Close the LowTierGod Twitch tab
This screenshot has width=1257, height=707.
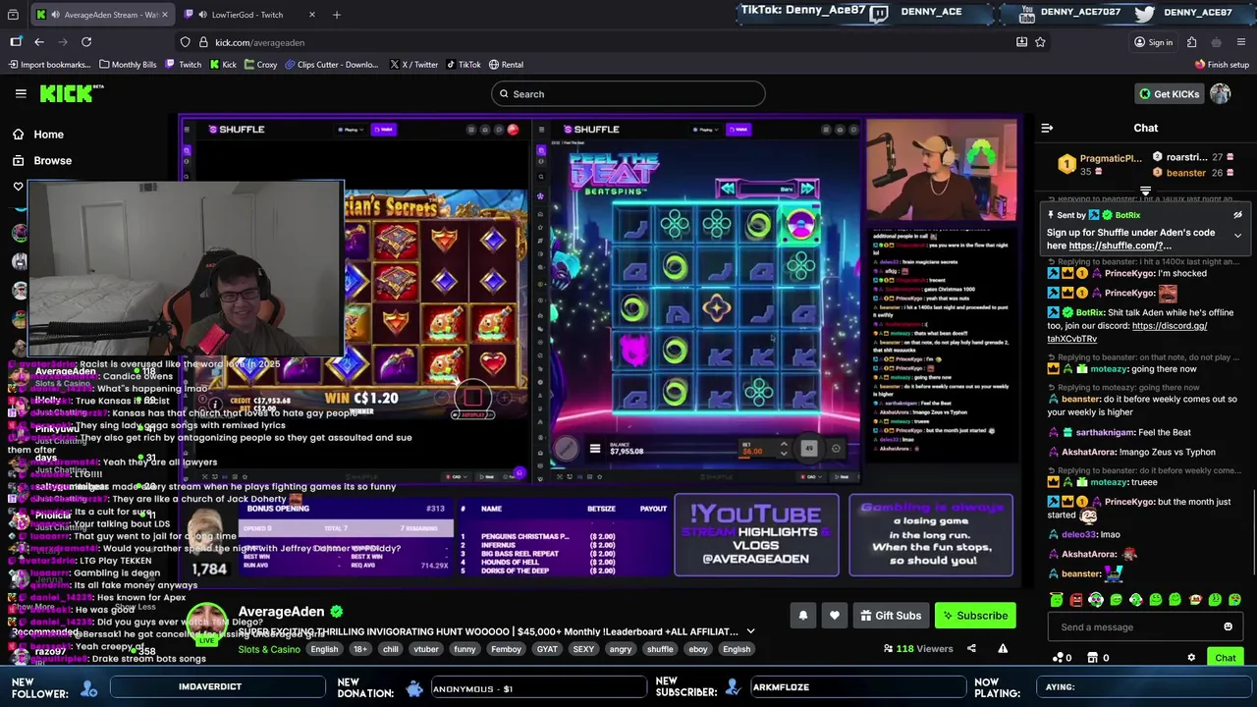(312, 15)
